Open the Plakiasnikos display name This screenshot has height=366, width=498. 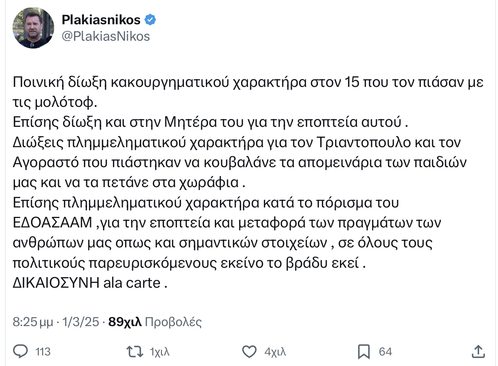click(x=102, y=20)
